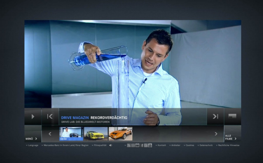
Task: Open the podcast headphones icon
Action: [137, 145]
